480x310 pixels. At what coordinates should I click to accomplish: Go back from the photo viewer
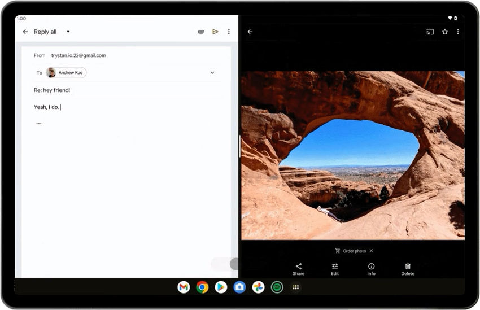coord(250,32)
